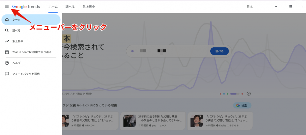
Task: Expand the 日本 country dropdown
Action: [276, 7]
